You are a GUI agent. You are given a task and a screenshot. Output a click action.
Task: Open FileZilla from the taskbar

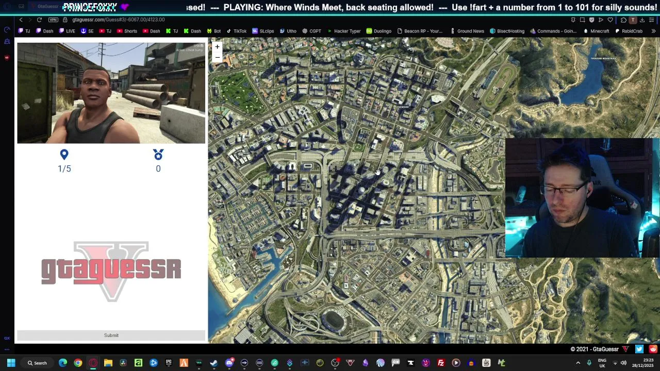tap(441, 363)
